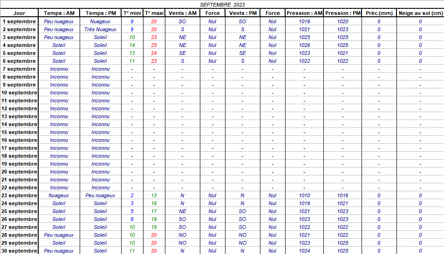
Task: Select the 1016 pressure PM cell
Action: [342, 195]
